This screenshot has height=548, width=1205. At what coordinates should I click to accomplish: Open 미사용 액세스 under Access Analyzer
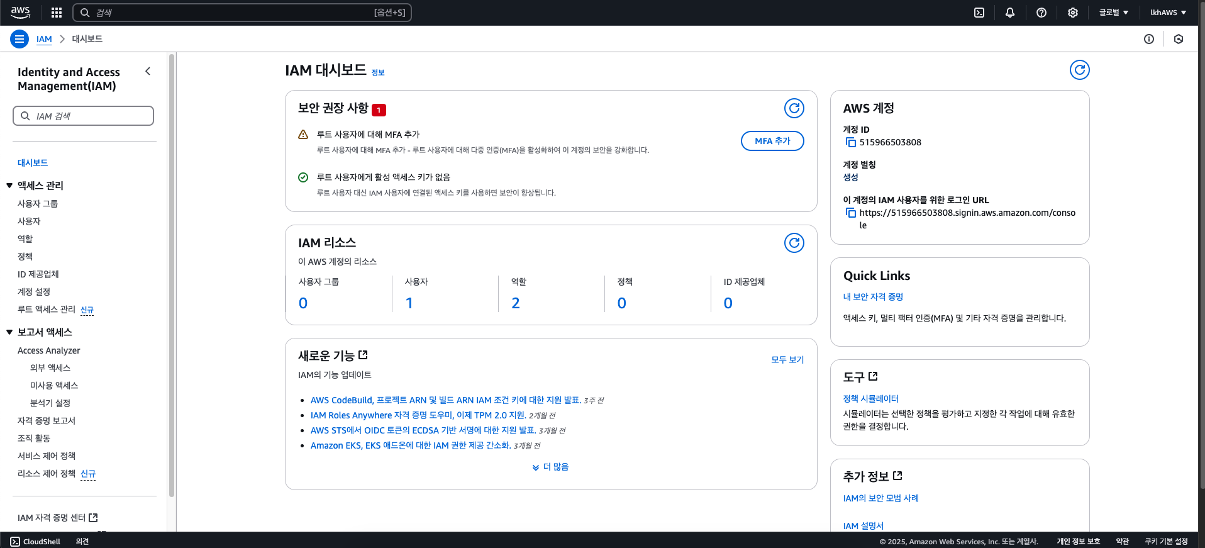pyautogui.click(x=54, y=386)
